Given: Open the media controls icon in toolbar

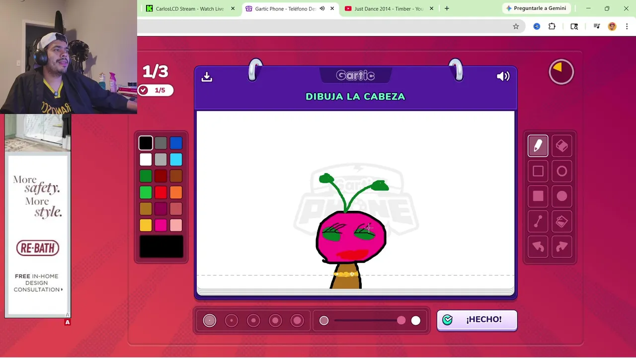Looking at the screenshot, I should coord(597,26).
